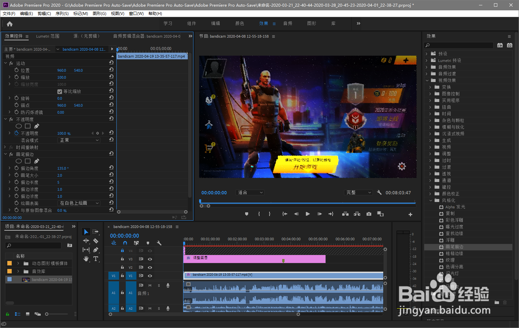Collapse the 视频效果 folder
The height and width of the screenshot is (328, 519).
tap(427, 80)
